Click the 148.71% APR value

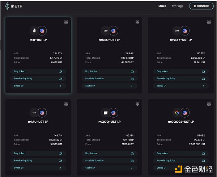click(58, 135)
